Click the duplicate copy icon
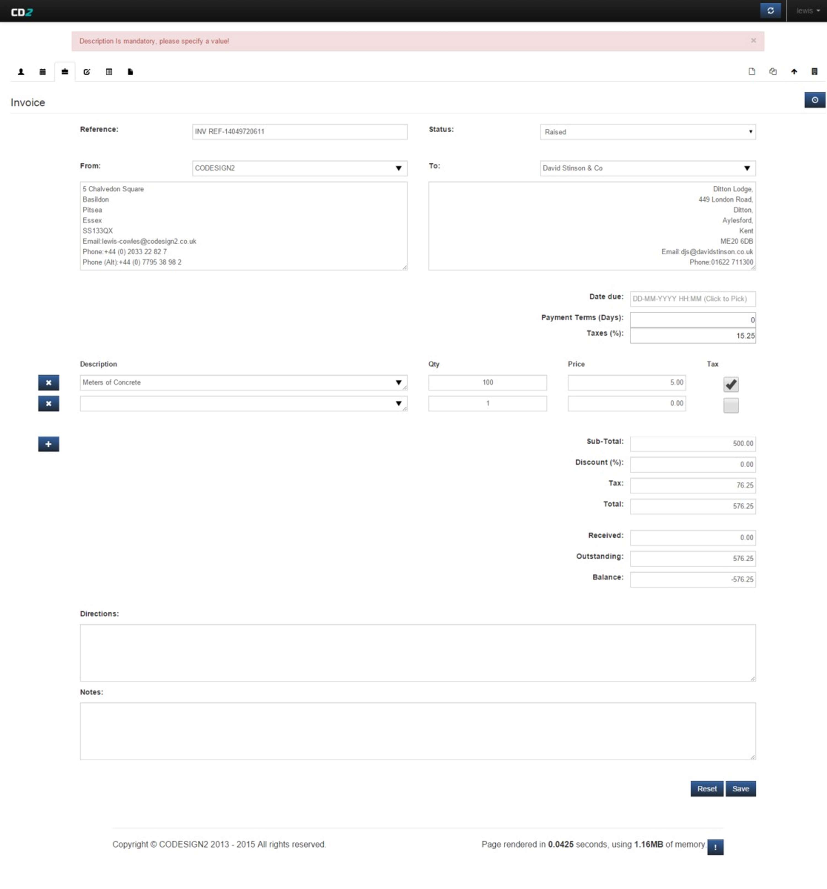Image resolution: width=827 pixels, height=889 pixels. (x=773, y=72)
